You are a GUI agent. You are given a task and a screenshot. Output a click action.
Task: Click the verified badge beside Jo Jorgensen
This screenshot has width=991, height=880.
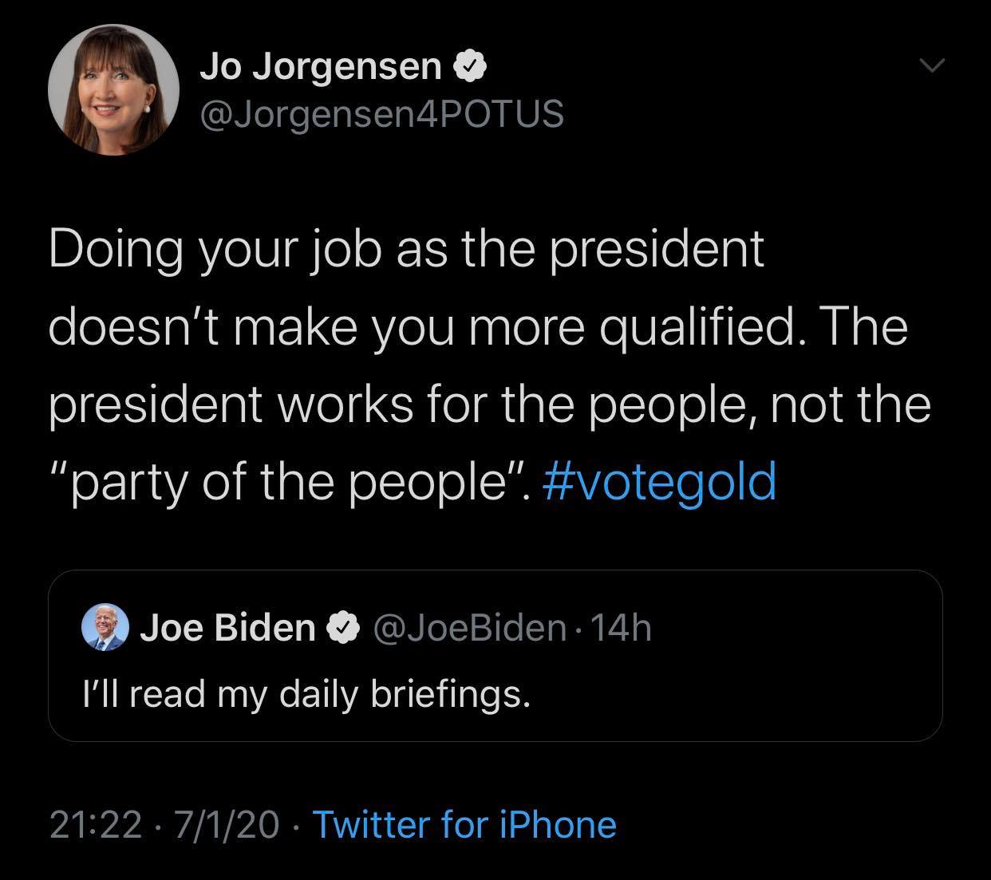(470, 68)
